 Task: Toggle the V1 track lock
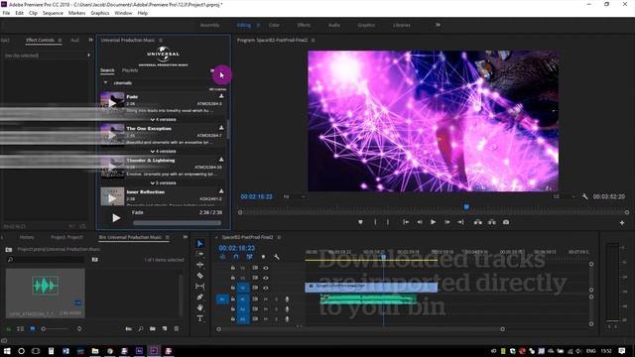click(x=233, y=288)
